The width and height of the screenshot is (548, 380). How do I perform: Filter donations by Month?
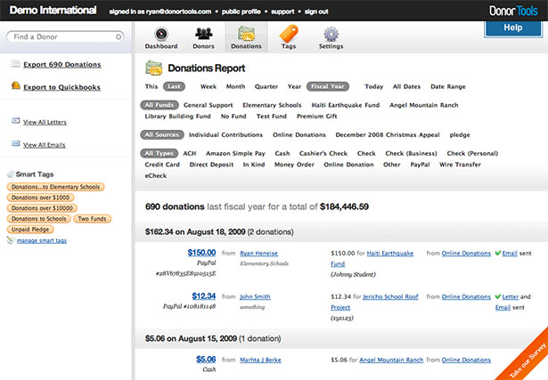235,86
